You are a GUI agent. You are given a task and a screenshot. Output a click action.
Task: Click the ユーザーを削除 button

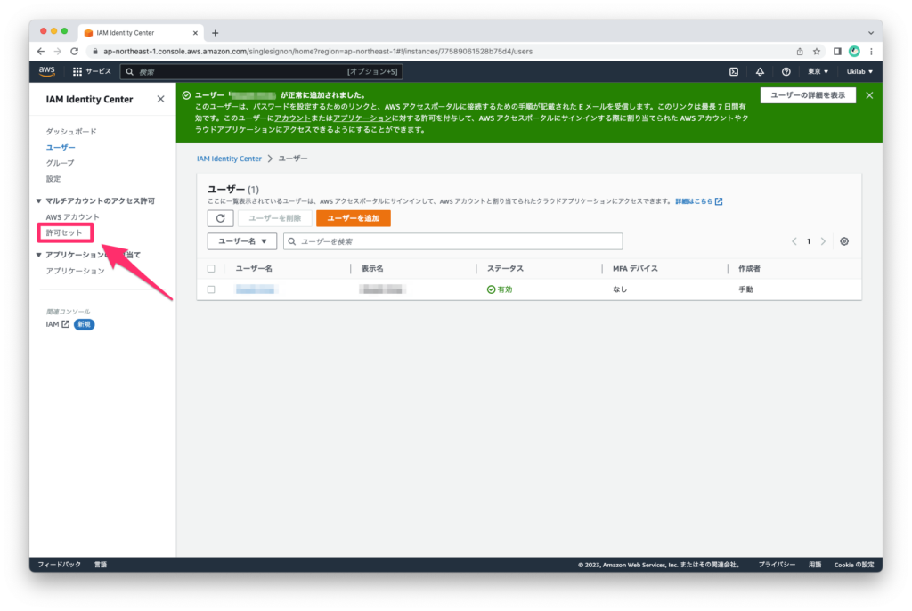[x=274, y=218]
